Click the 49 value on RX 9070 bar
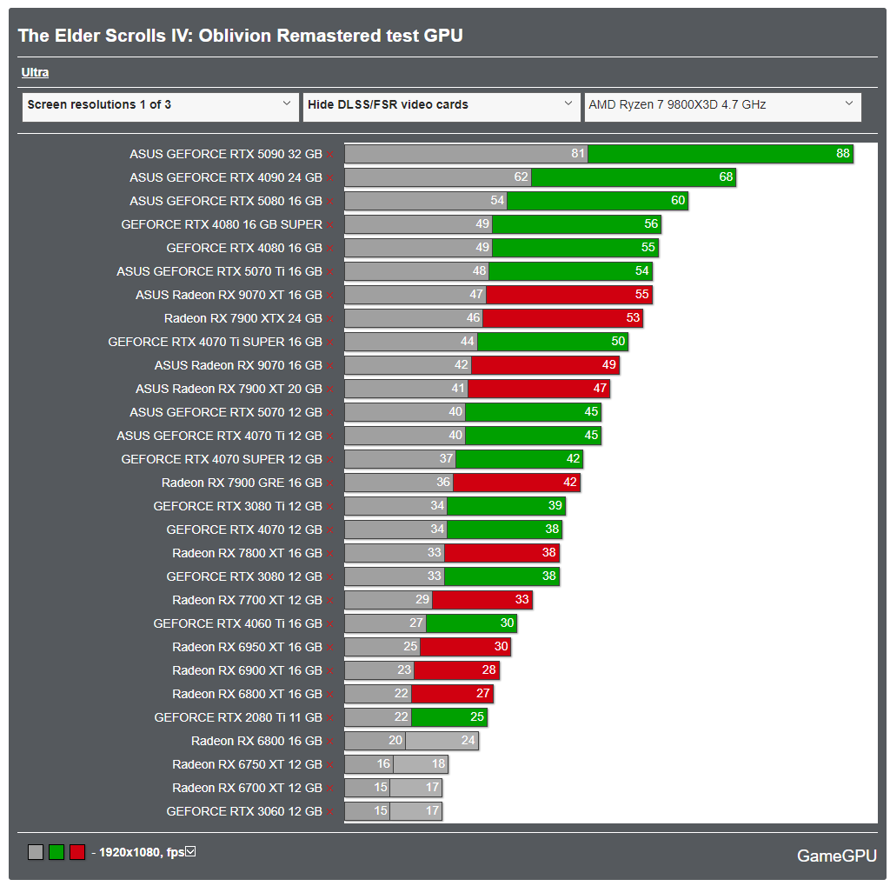 (x=609, y=364)
